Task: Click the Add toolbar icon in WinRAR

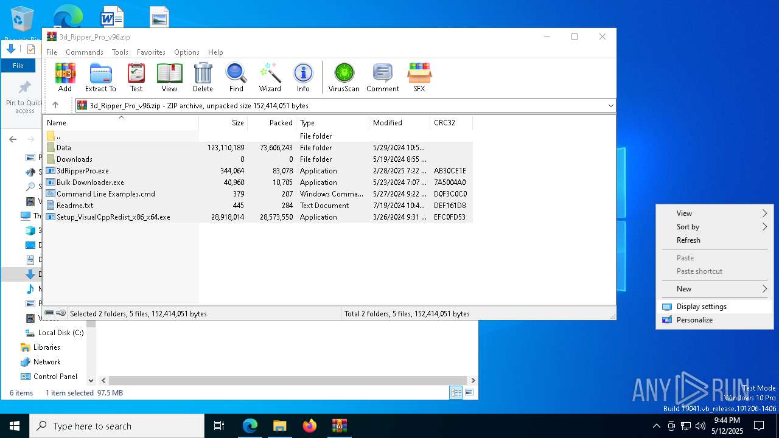Action: [65, 77]
